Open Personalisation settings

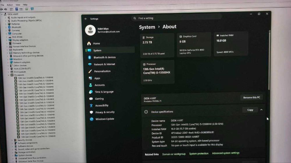click(102, 71)
